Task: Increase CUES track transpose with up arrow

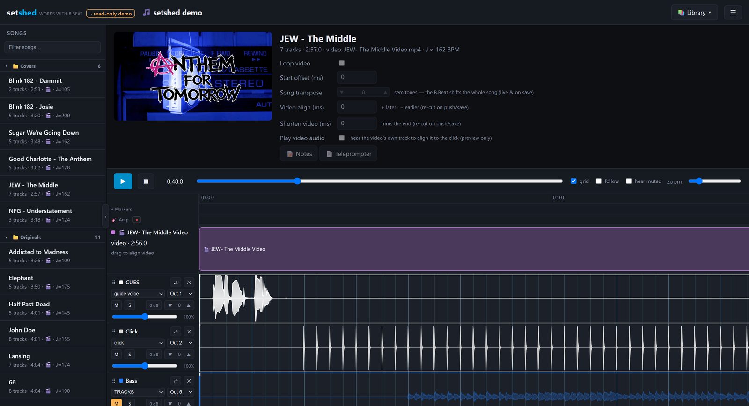Action: (x=189, y=305)
